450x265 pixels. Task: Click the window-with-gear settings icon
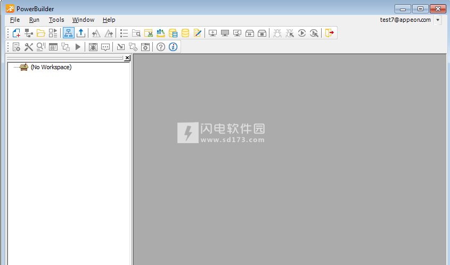click(145, 47)
